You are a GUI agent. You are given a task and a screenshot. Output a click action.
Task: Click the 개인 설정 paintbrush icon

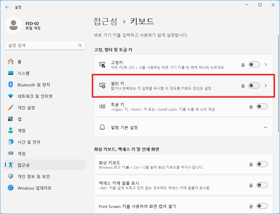pyautogui.click(x=11, y=107)
